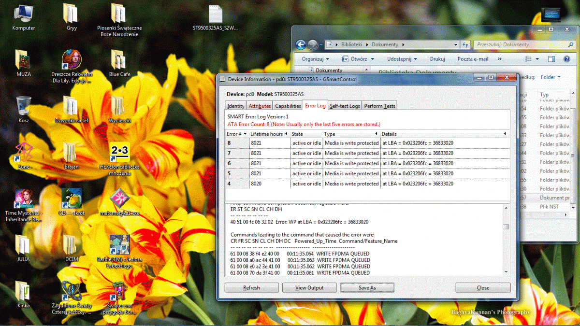Viewport: 580px width, 326px height.
Task: Select the DCIM folder icon
Action: 71,248
